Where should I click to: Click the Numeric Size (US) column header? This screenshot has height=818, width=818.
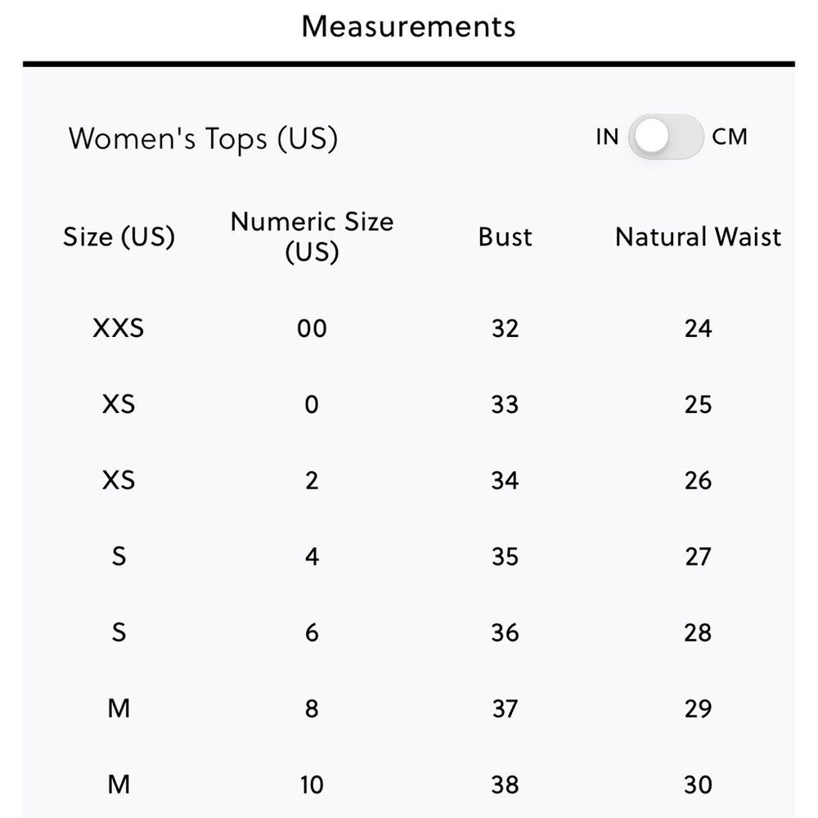312,236
